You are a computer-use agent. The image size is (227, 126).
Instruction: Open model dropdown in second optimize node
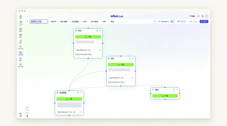coord(121,78)
